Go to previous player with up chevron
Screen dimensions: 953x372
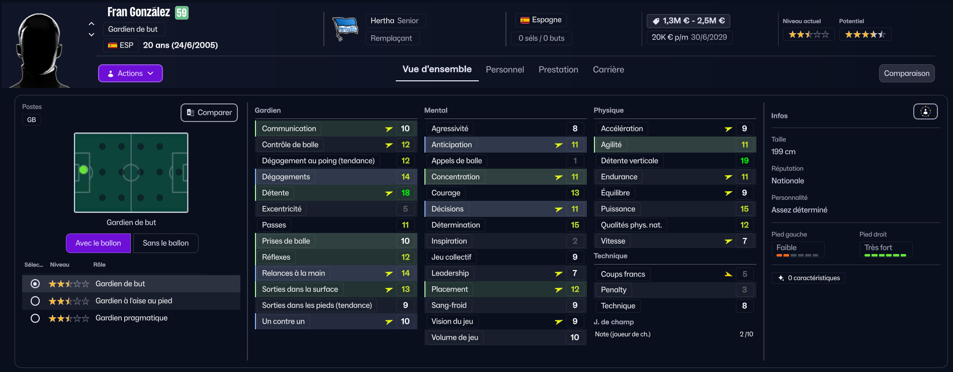click(92, 24)
